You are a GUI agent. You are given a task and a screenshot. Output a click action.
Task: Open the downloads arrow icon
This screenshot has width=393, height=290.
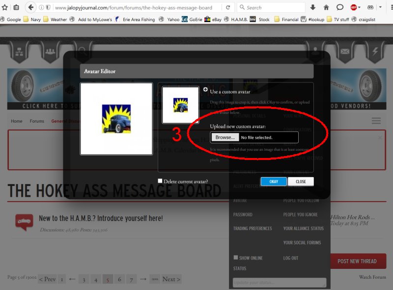312,7
